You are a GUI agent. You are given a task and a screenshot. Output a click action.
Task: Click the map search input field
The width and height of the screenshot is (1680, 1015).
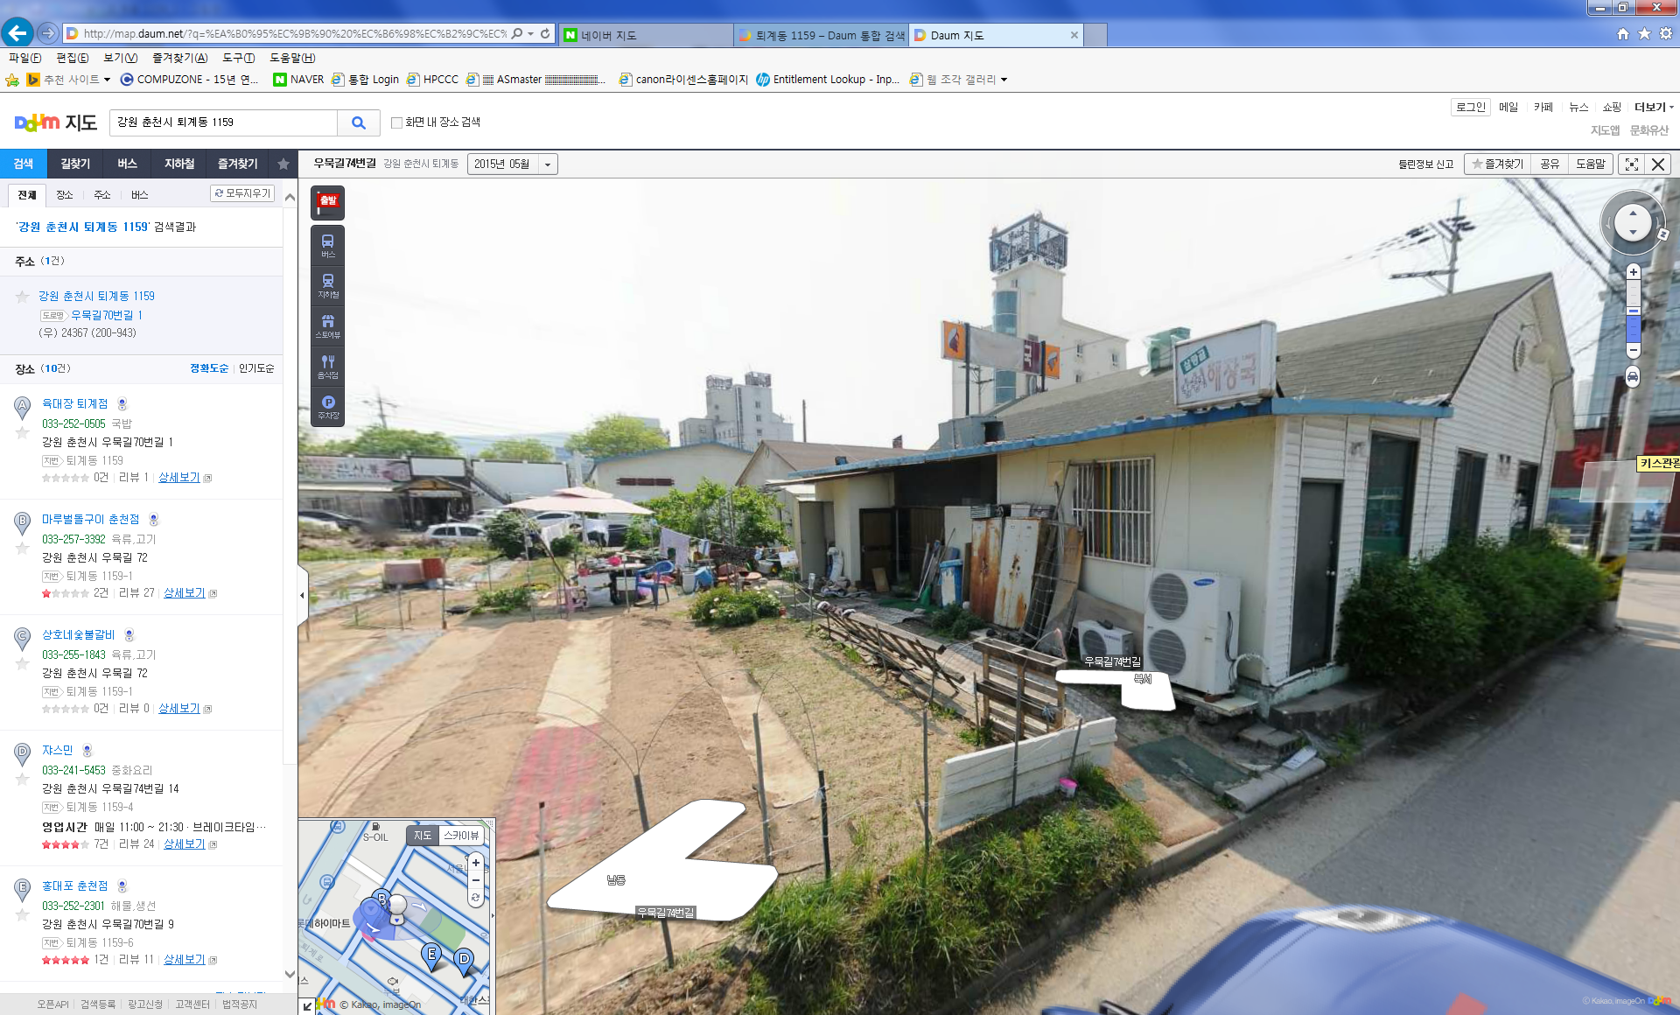tap(223, 122)
